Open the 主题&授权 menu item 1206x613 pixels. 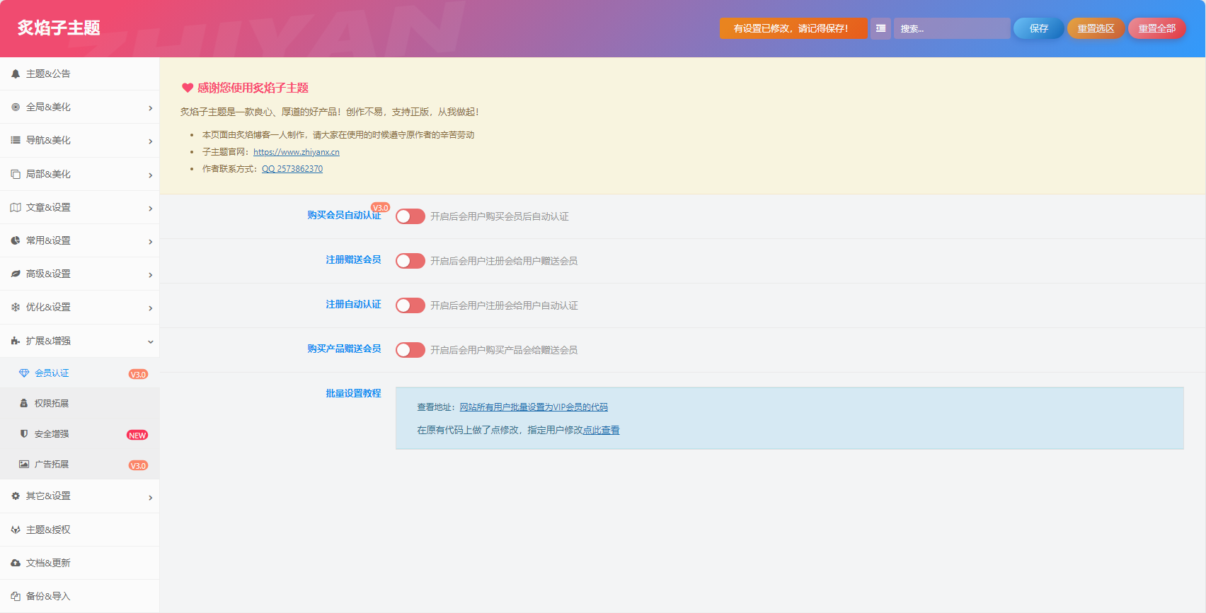tap(79, 530)
